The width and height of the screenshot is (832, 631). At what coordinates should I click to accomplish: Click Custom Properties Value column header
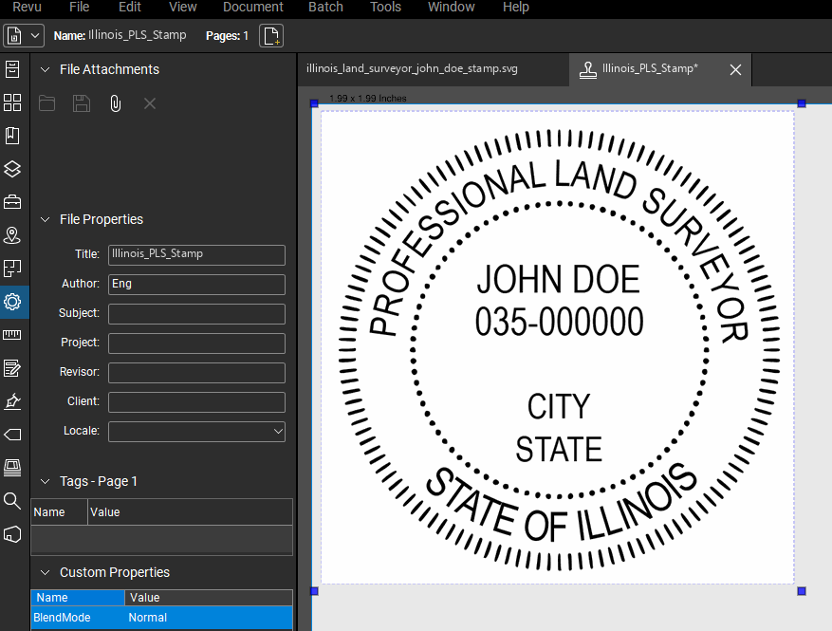coord(209,598)
